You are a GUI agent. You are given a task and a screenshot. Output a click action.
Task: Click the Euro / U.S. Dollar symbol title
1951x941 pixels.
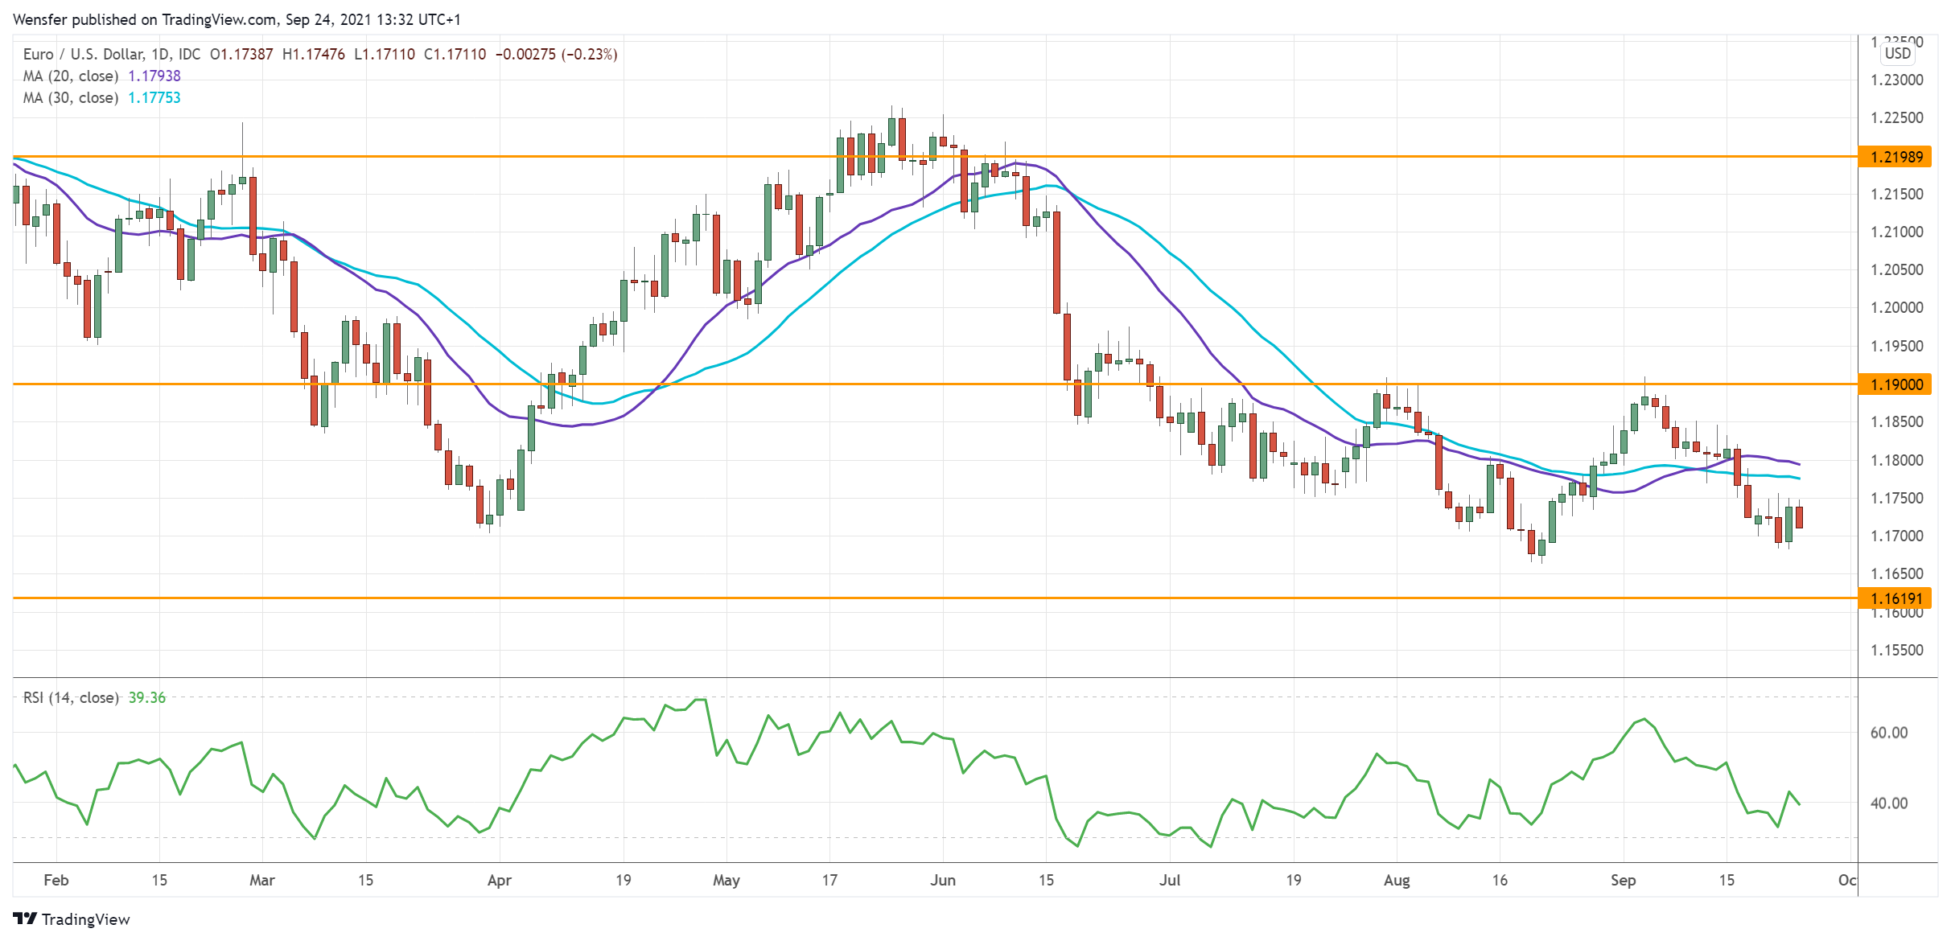tap(84, 54)
